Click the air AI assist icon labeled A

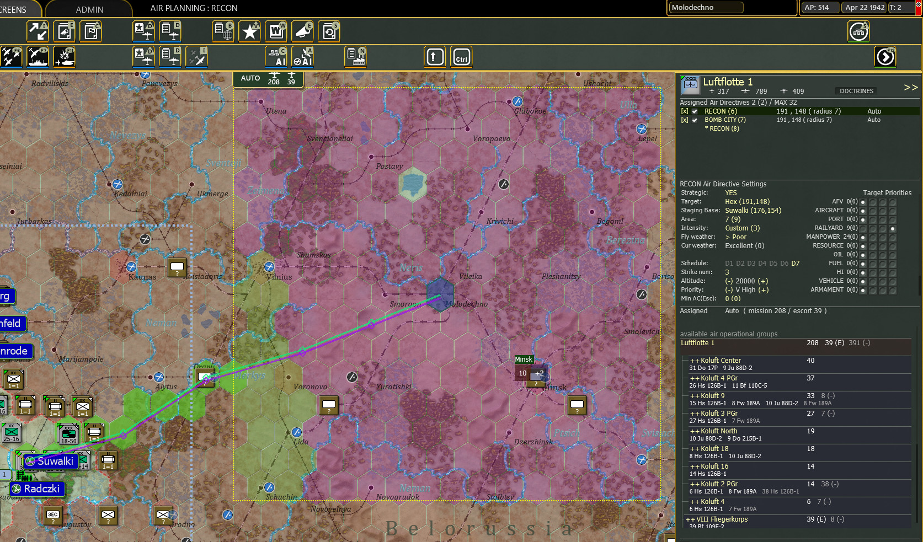click(302, 57)
